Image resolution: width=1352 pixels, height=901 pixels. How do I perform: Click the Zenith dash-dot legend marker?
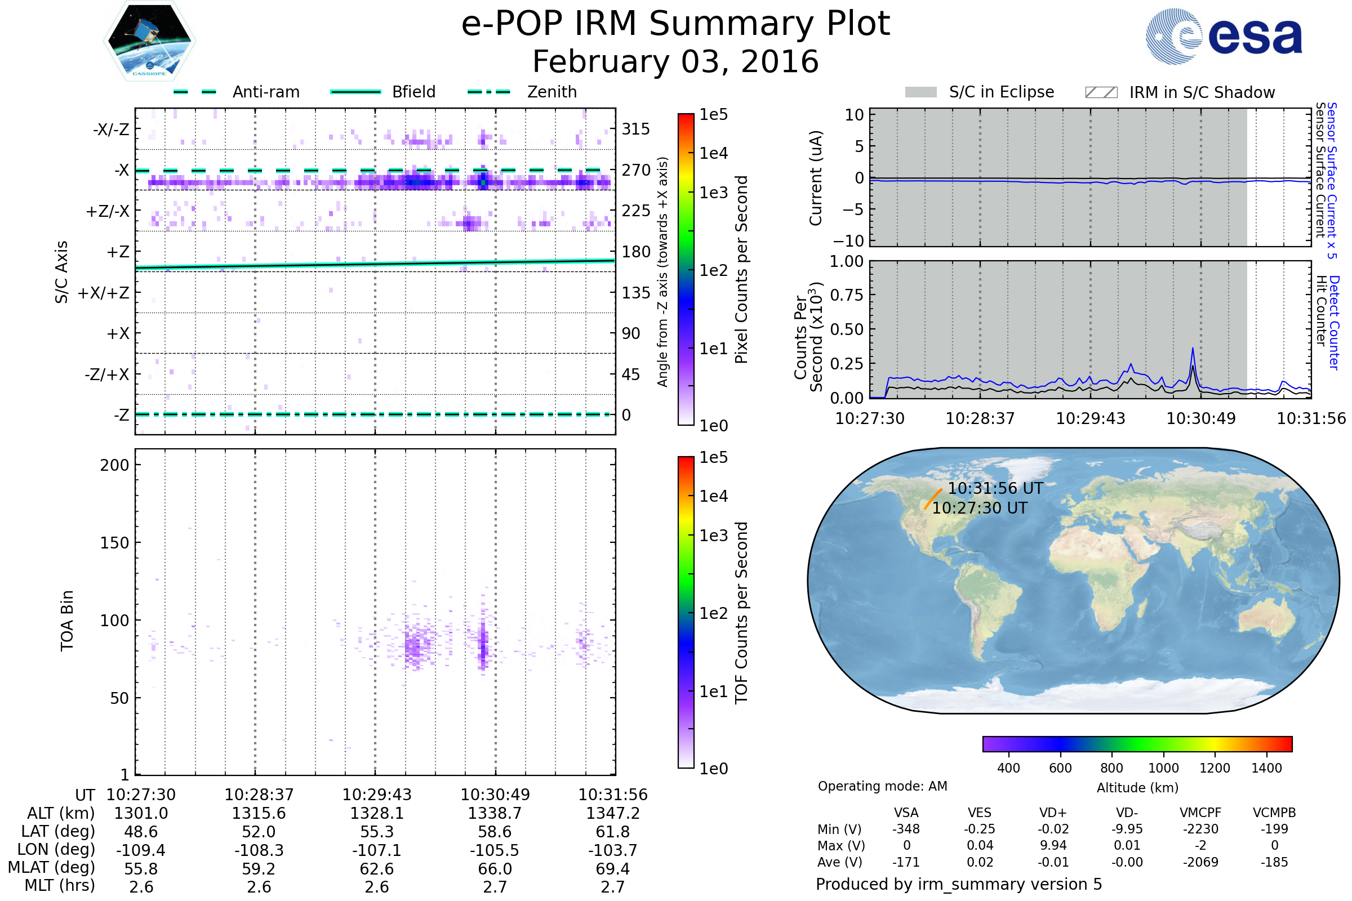[488, 92]
